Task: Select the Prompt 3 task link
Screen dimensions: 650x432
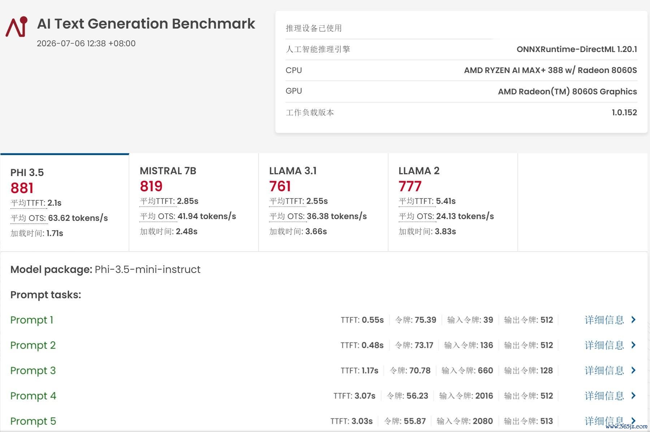Action: click(x=33, y=371)
